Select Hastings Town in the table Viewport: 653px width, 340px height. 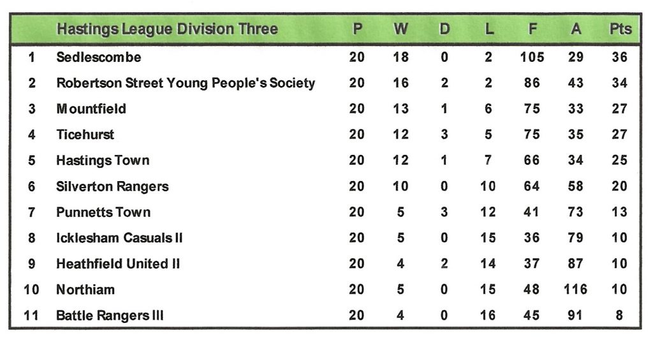(103, 161)
